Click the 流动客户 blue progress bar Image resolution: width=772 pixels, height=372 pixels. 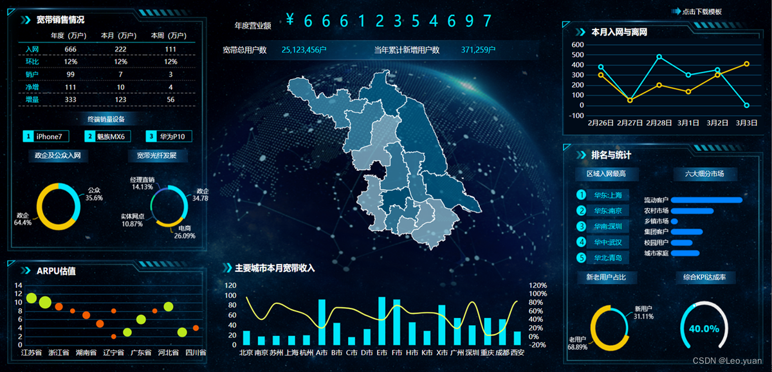706,200
